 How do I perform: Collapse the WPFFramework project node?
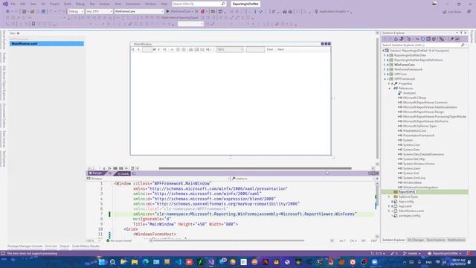pos(385,79)
